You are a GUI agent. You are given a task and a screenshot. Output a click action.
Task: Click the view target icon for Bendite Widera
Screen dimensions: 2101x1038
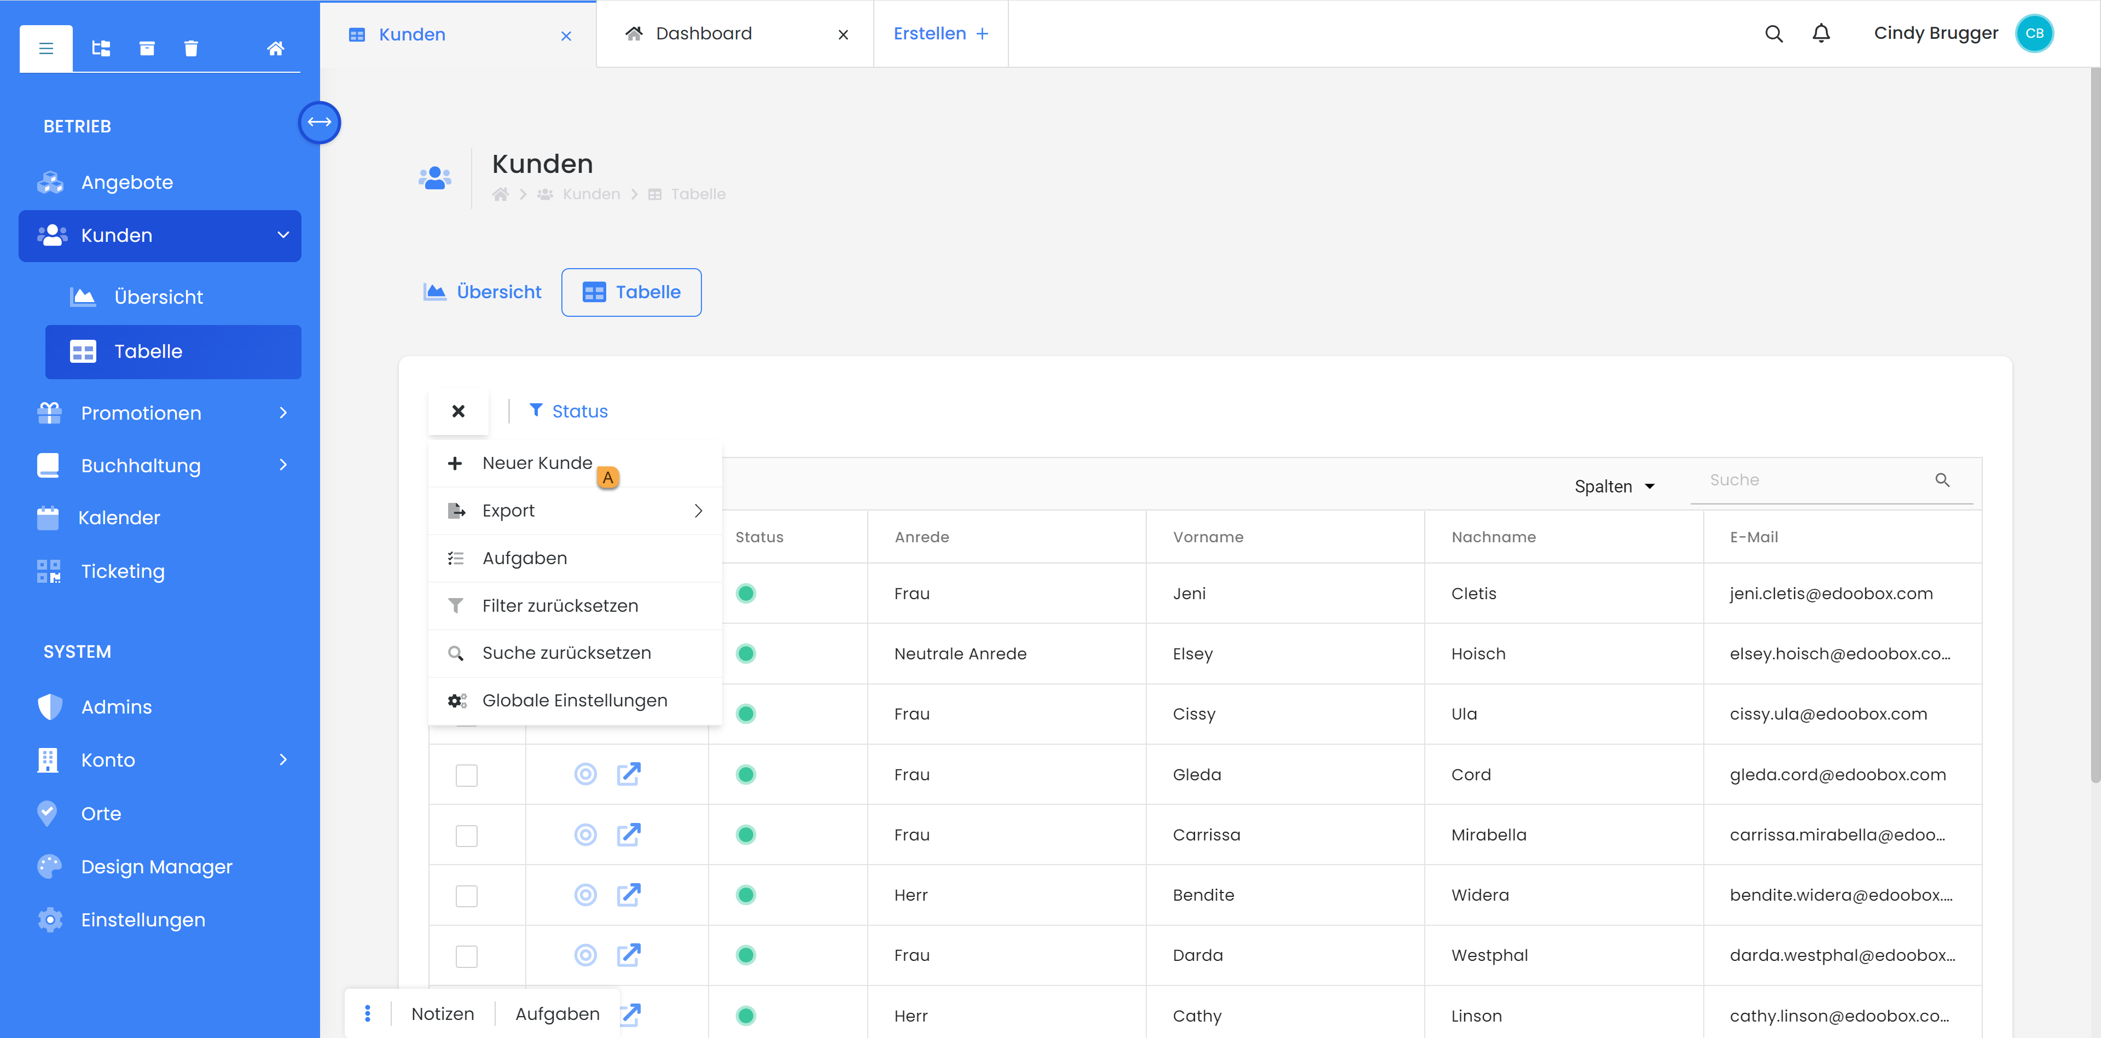click(x=585, y=895)
